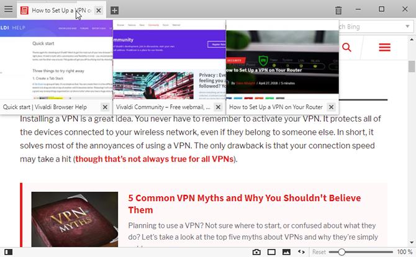Image resolution: width=416 pixels, height=257 pixels.
Task: Close the How to Set Up a VPN preview tab
Action: 331,107
